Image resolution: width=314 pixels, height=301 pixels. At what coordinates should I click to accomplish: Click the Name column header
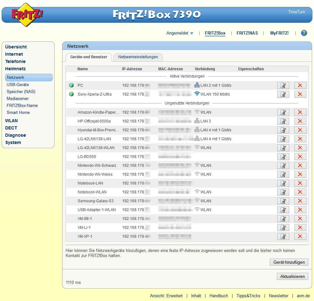click(82, 69)
